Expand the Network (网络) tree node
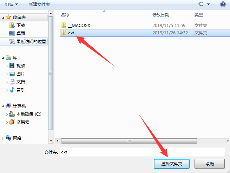Viewport: 230px width, 173px height. (x=3, y=138)
